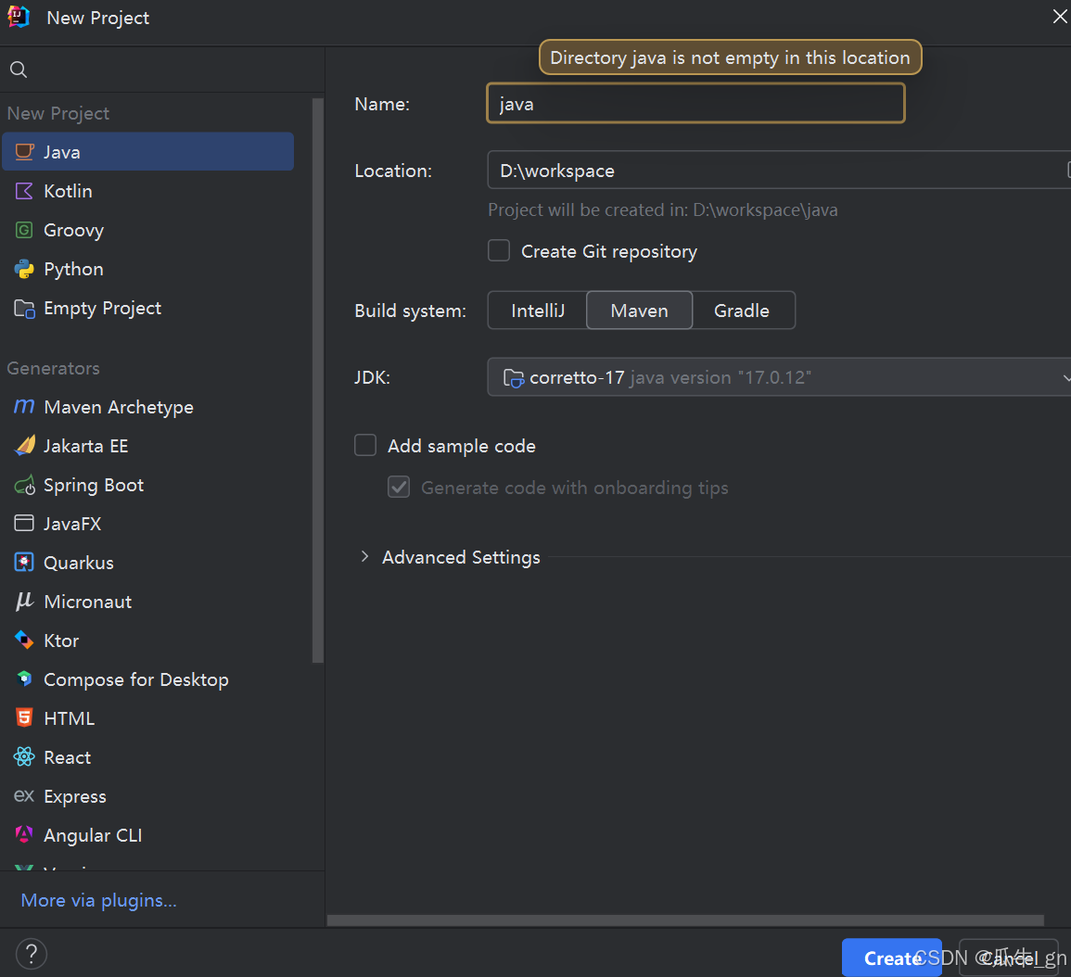Click the Micronaut label

tap(87, 602)
